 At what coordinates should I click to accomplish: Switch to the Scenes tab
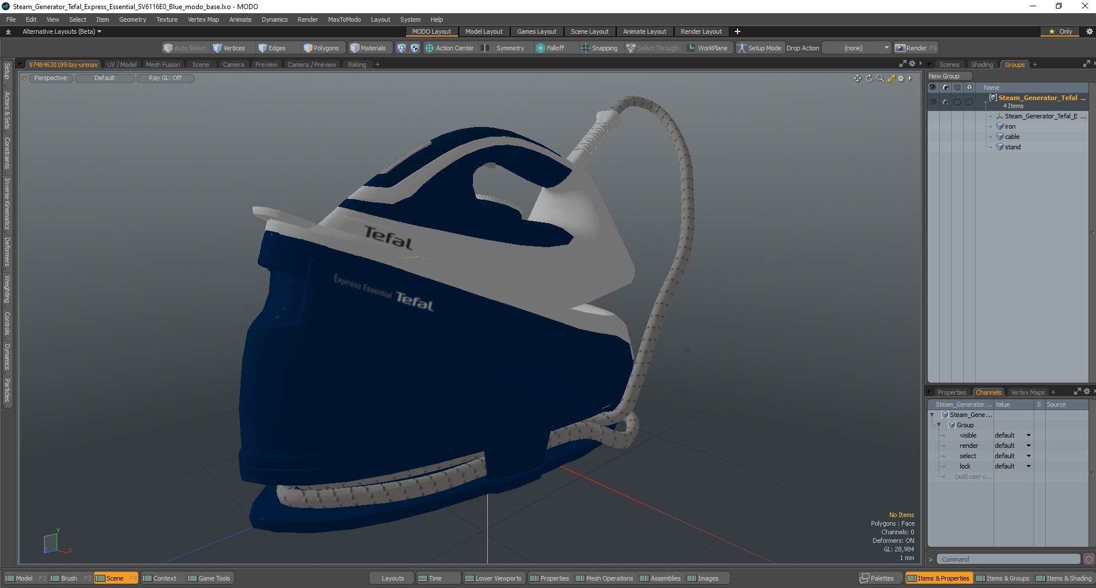pos(949,65)
